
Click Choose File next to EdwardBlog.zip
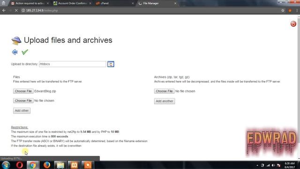pyautogui.click(x=23, y=91)
